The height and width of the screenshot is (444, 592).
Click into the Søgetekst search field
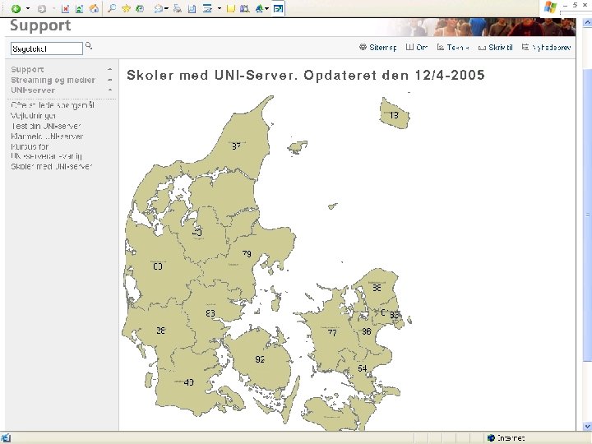coord(46,49)
